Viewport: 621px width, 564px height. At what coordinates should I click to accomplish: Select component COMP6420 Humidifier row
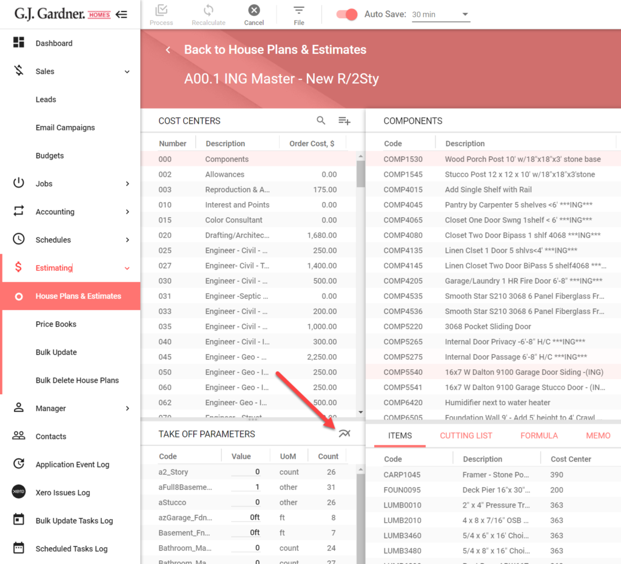[x=493, y=403]
